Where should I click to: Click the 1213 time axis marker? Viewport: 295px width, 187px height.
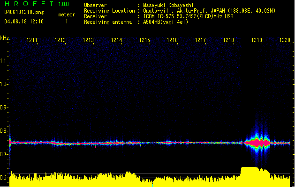point(89,40)
